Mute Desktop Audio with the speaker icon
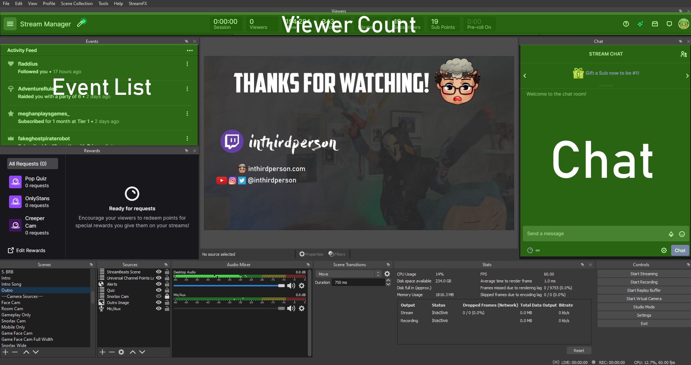The height and width of the screenshot is (365, 691). click(x=291, y=286)
